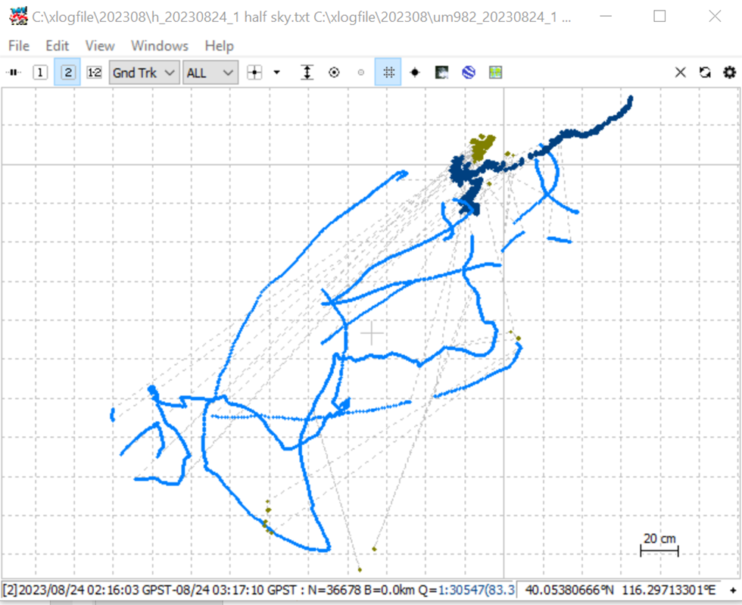Click the circled dot track point icon

click(x=334, y=73)
